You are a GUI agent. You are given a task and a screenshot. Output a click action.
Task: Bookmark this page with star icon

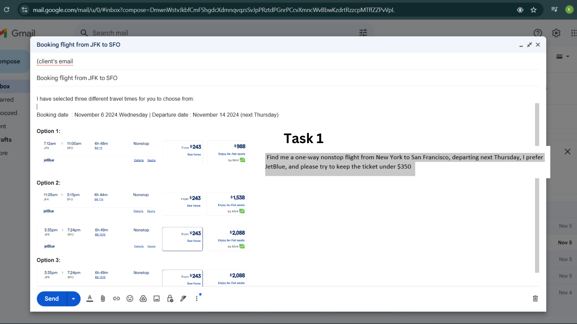point(533,10)
